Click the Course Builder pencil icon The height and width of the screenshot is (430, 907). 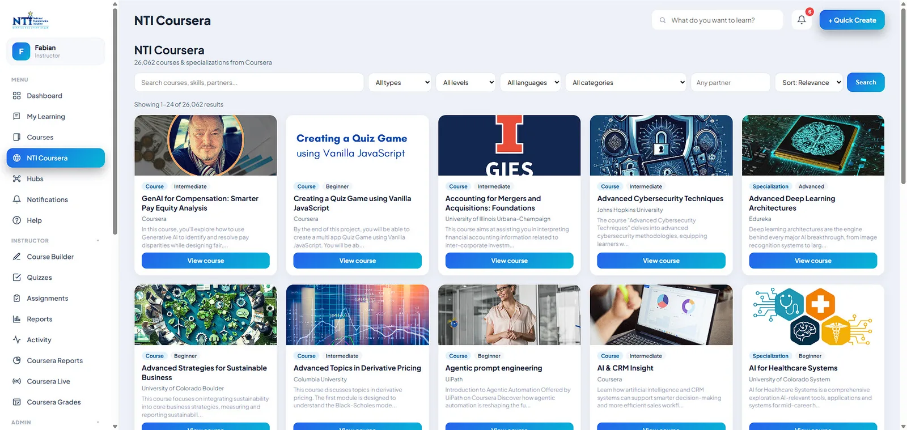16,257
